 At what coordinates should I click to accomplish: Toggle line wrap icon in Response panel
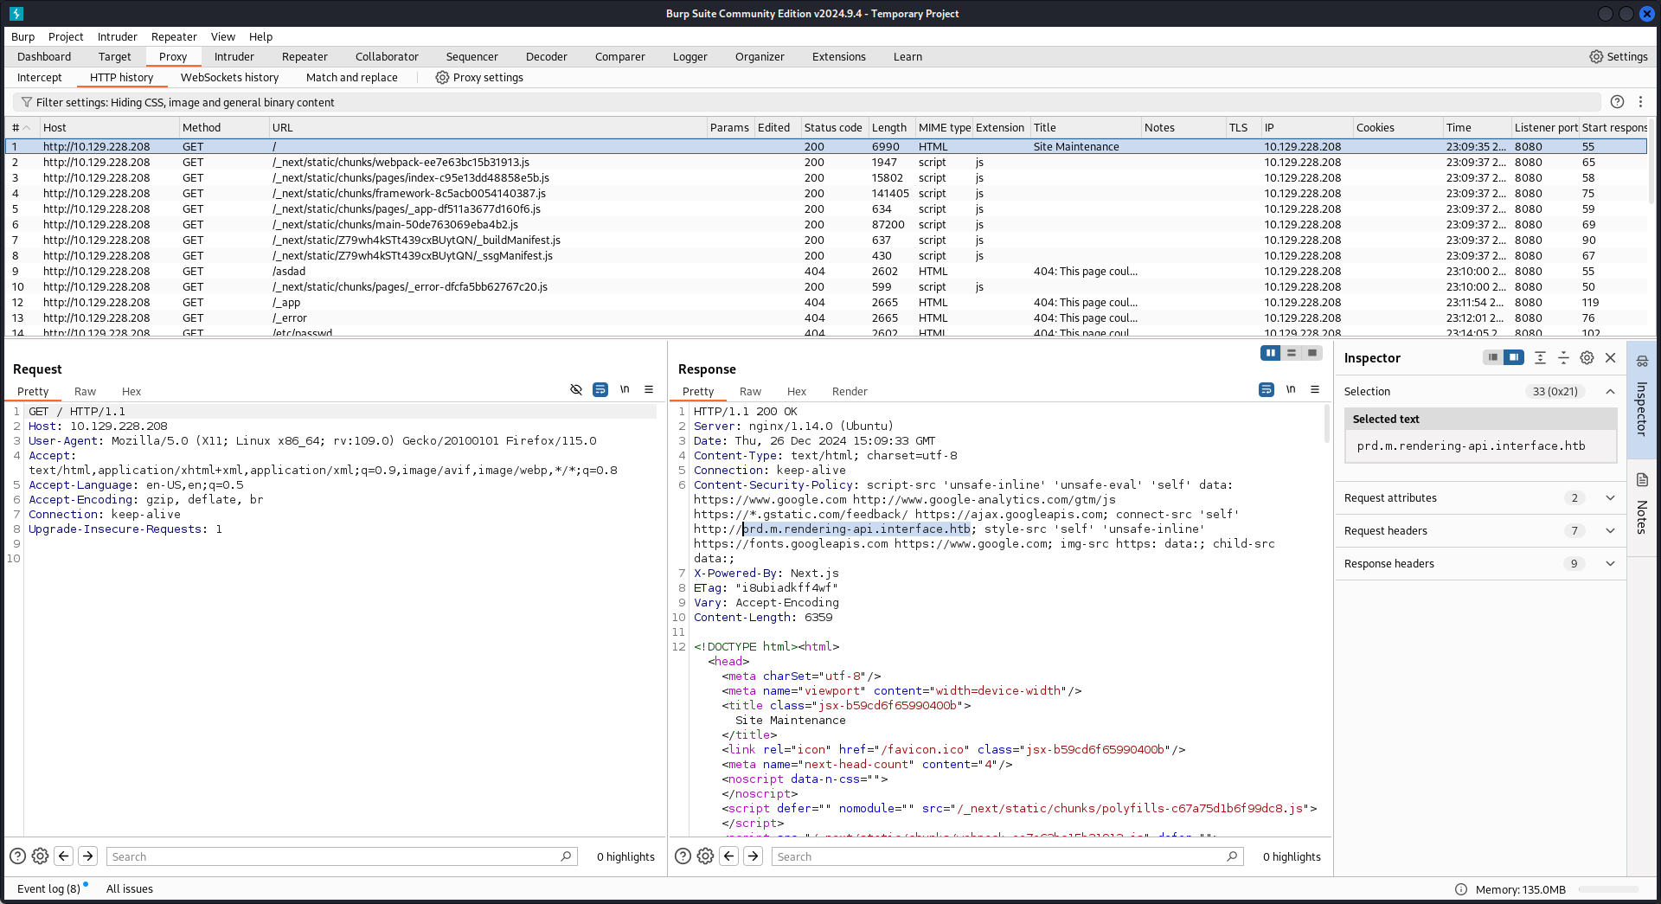tap(1267, 389)
